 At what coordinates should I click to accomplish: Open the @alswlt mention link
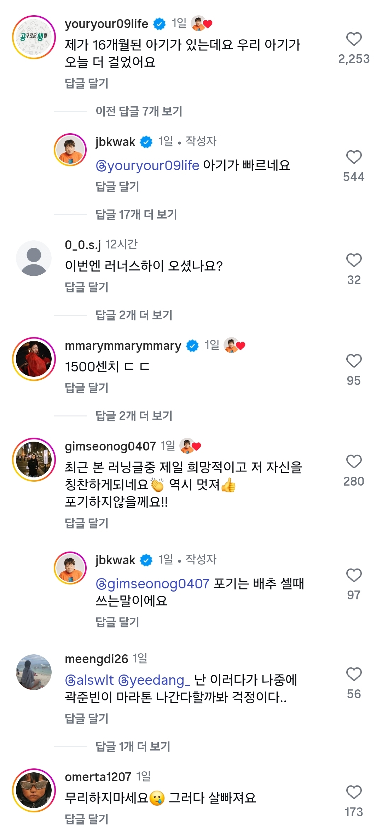(x=89, y=681)
